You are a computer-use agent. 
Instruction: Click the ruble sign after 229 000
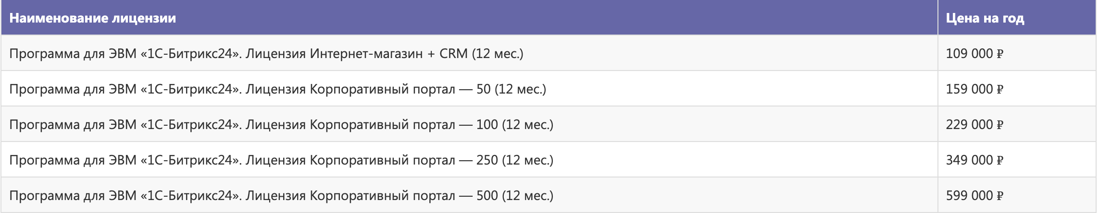pyautogui.click(x=1000, y=125)
